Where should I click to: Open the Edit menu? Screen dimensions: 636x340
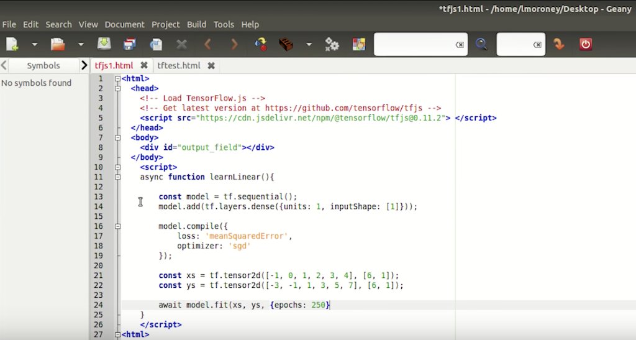pos(30,24)
